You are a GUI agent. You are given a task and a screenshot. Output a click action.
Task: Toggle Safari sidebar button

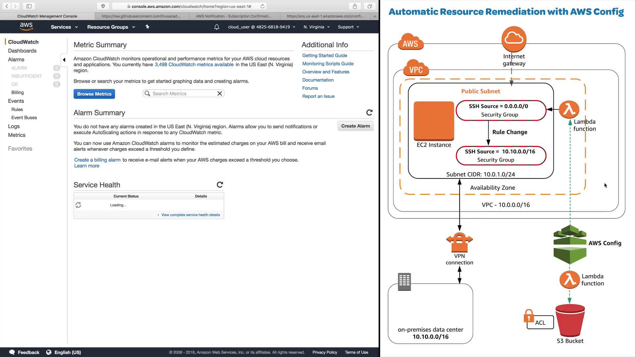tap(29, 6)
